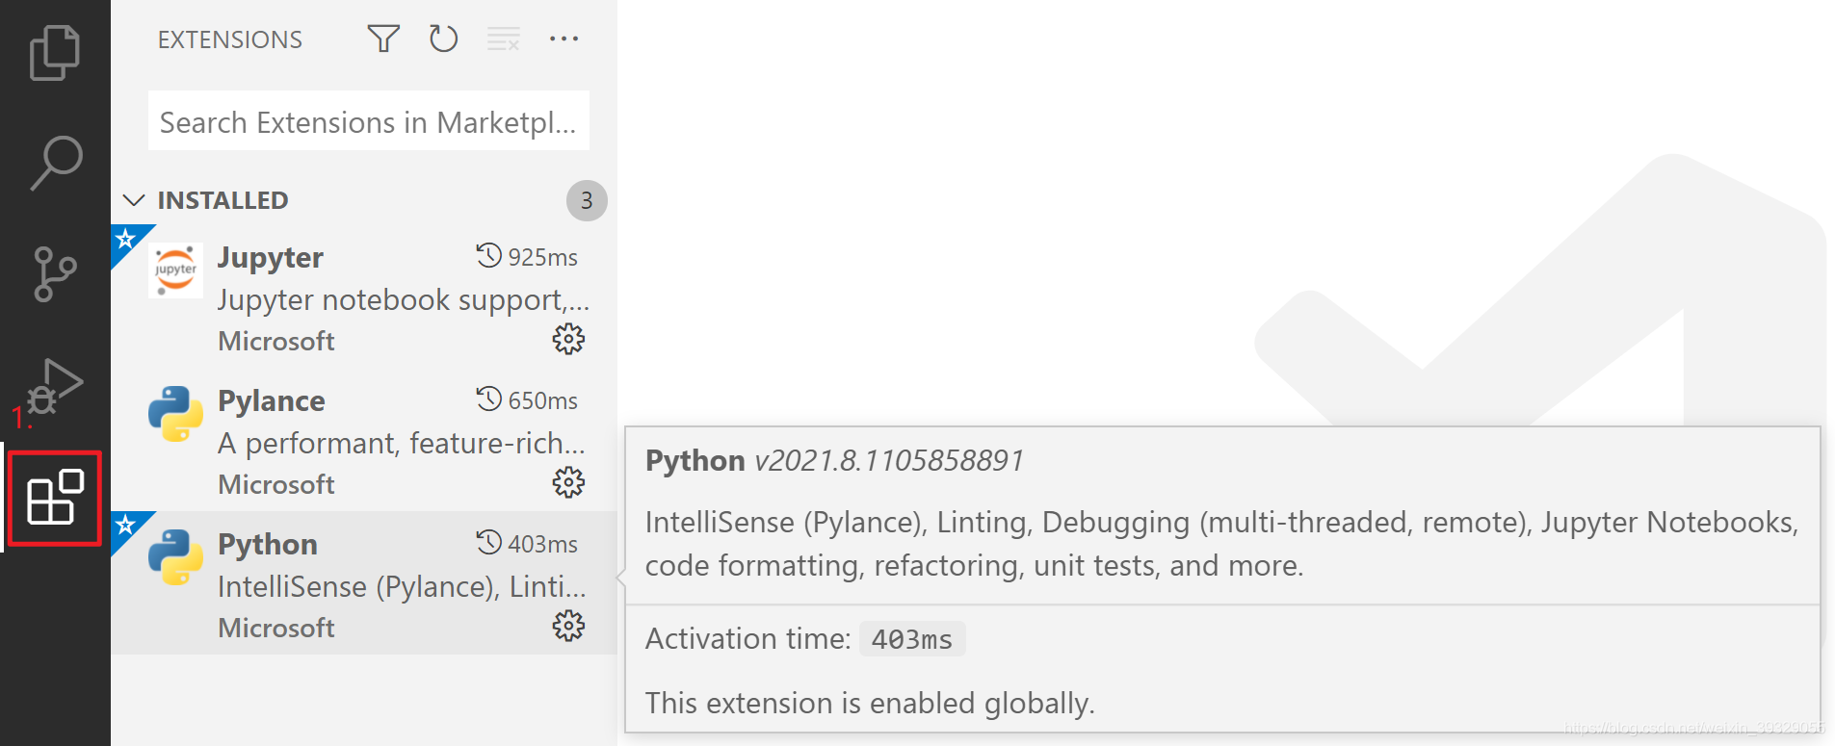Click 'This extension is enabled globally' text
This screenshot has width=1835, height=746.
[x=870, y=703]
